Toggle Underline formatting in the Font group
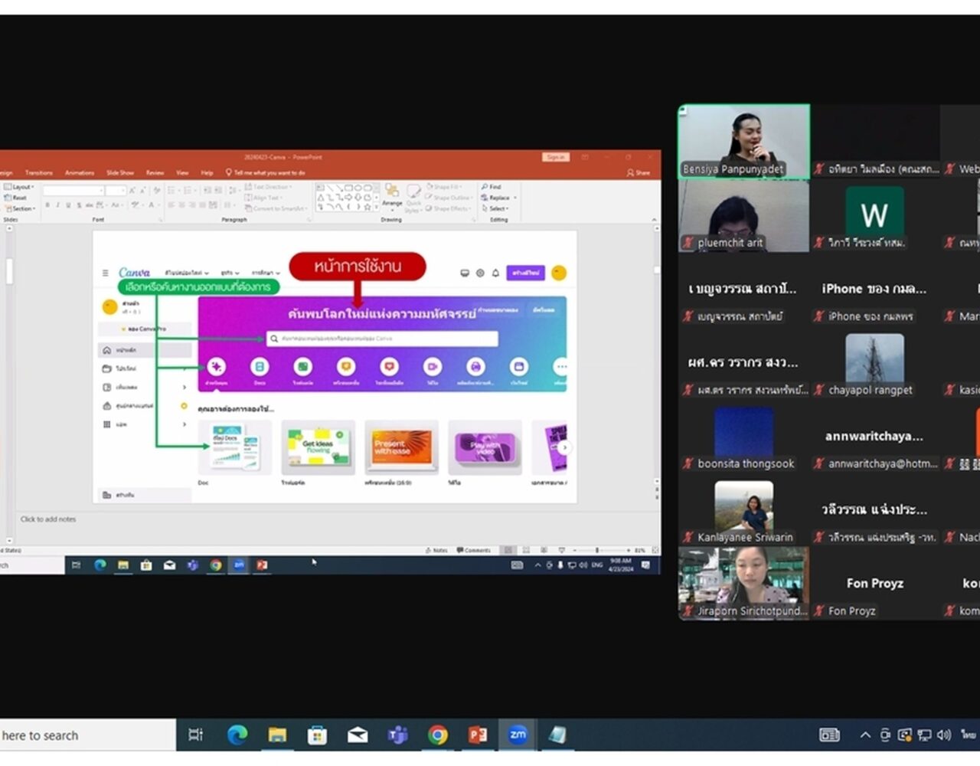The height and width of the screenshot is (766, 980). coord(68,205)
